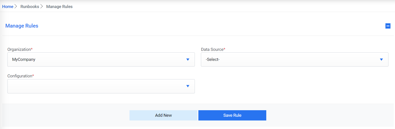
Task: Click the -Select- placeholder text
Action: [x=213, y=60]
